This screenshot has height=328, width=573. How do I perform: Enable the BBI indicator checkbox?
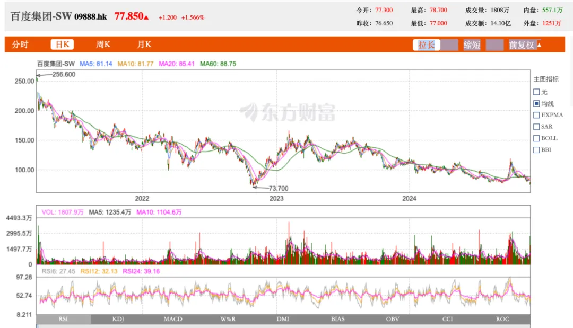click(x=536, y=150)
